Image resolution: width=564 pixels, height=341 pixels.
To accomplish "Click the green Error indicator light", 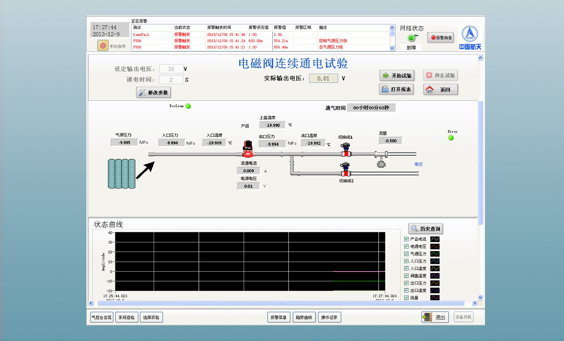I will tap(451, 138).
